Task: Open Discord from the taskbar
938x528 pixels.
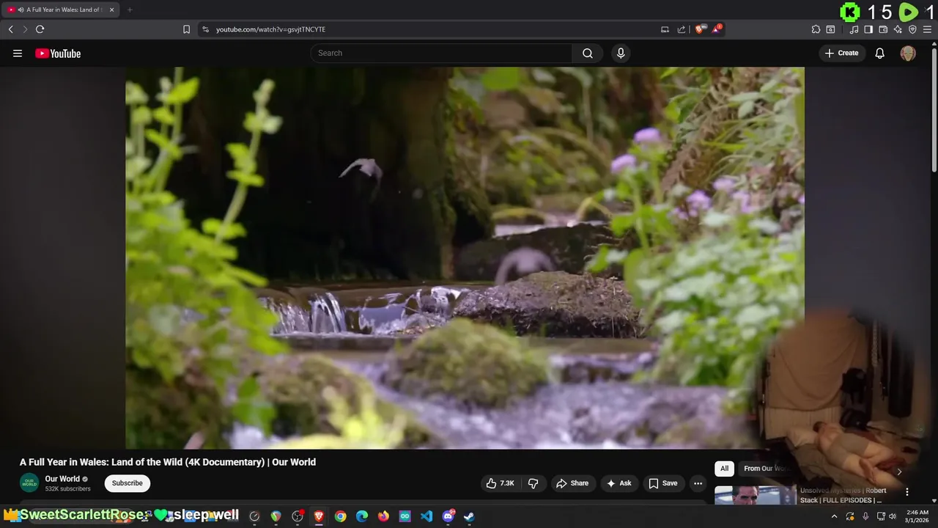Action: (x=448, y=516)
